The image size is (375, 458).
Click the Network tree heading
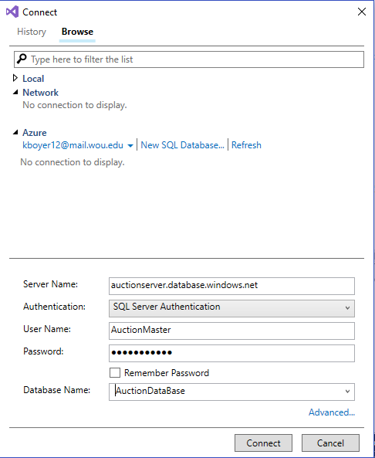tap(41, 93)
